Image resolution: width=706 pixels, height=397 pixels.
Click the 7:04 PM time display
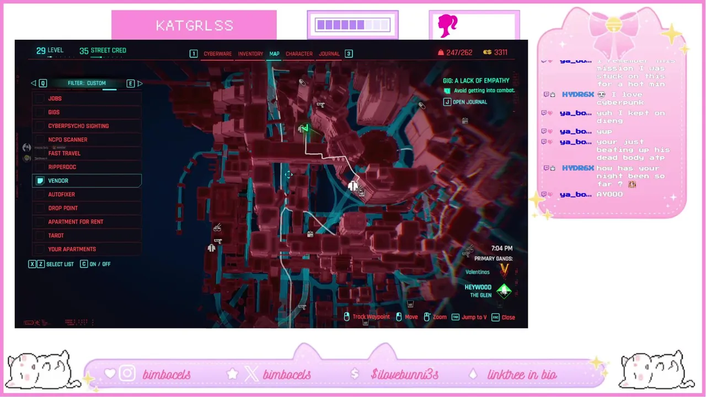(x=501, y=249)
